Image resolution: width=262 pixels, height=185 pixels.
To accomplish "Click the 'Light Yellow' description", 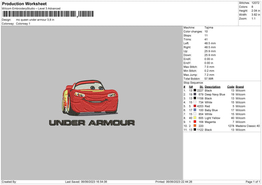I will pyautogui.click(x=212, y=118).
